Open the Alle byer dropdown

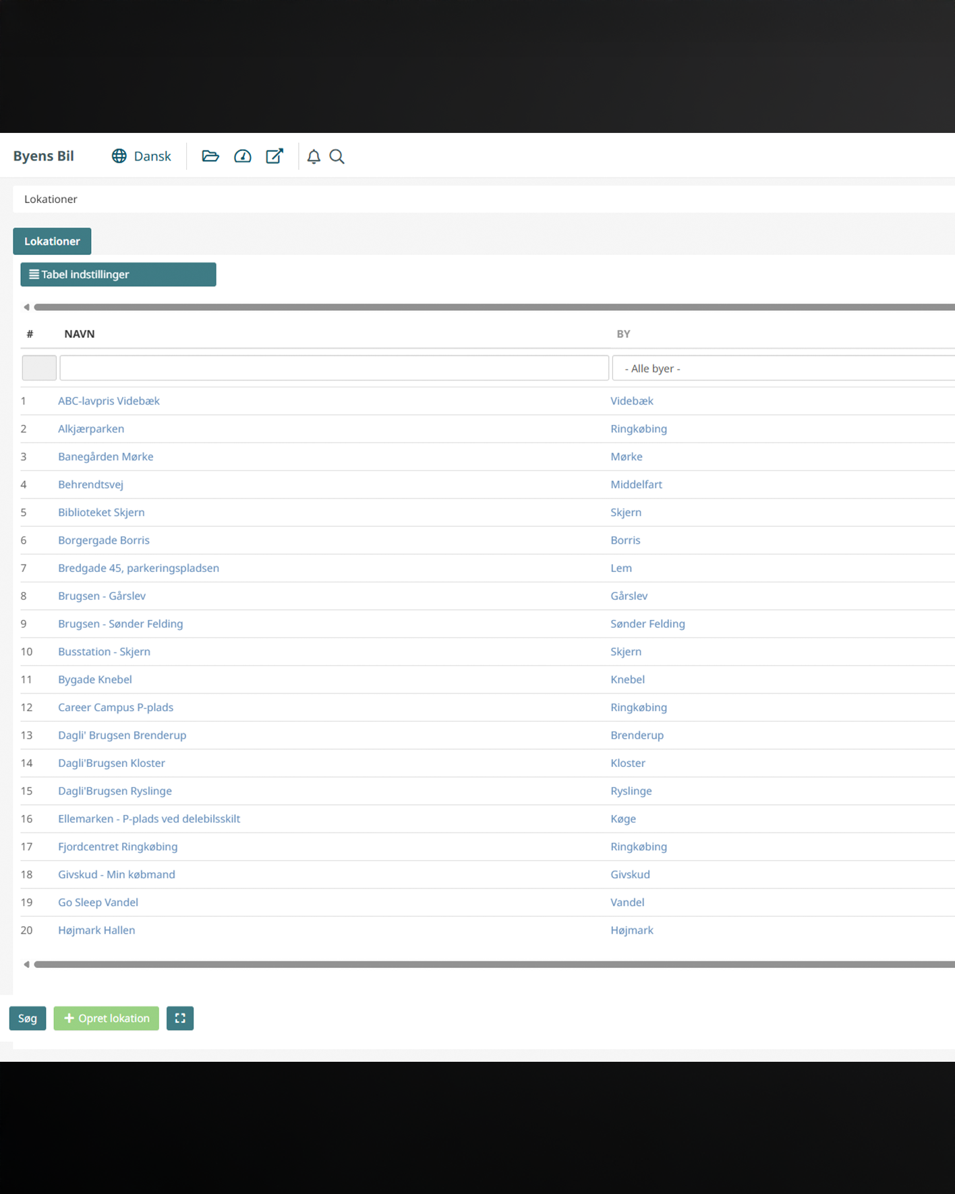(782, 368)
